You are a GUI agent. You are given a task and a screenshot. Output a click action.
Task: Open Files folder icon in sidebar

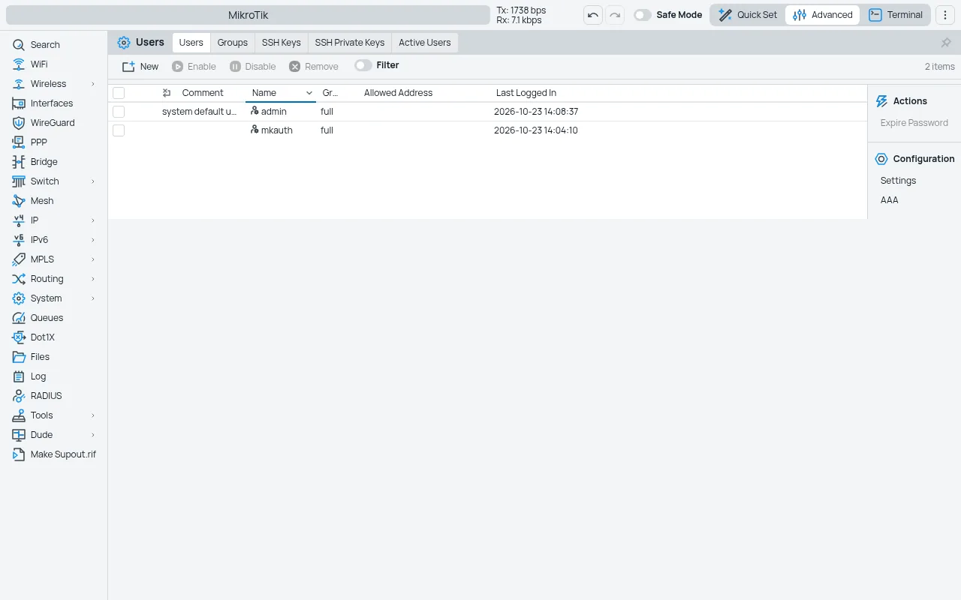(19, 357)
